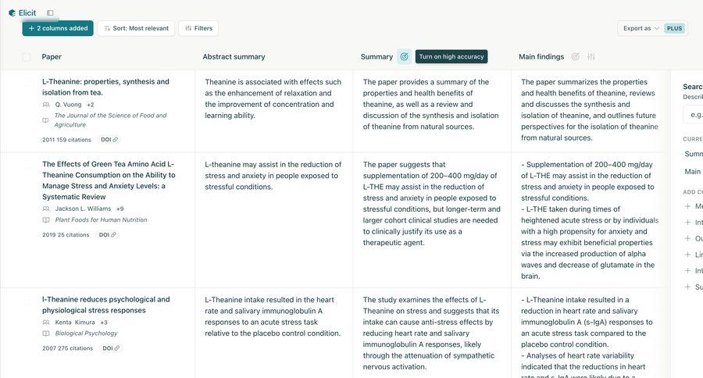Click 'Kenta Kimura' author name

tap(75, 322)
